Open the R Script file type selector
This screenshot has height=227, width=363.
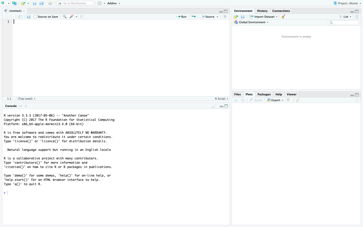coord(222,99)
